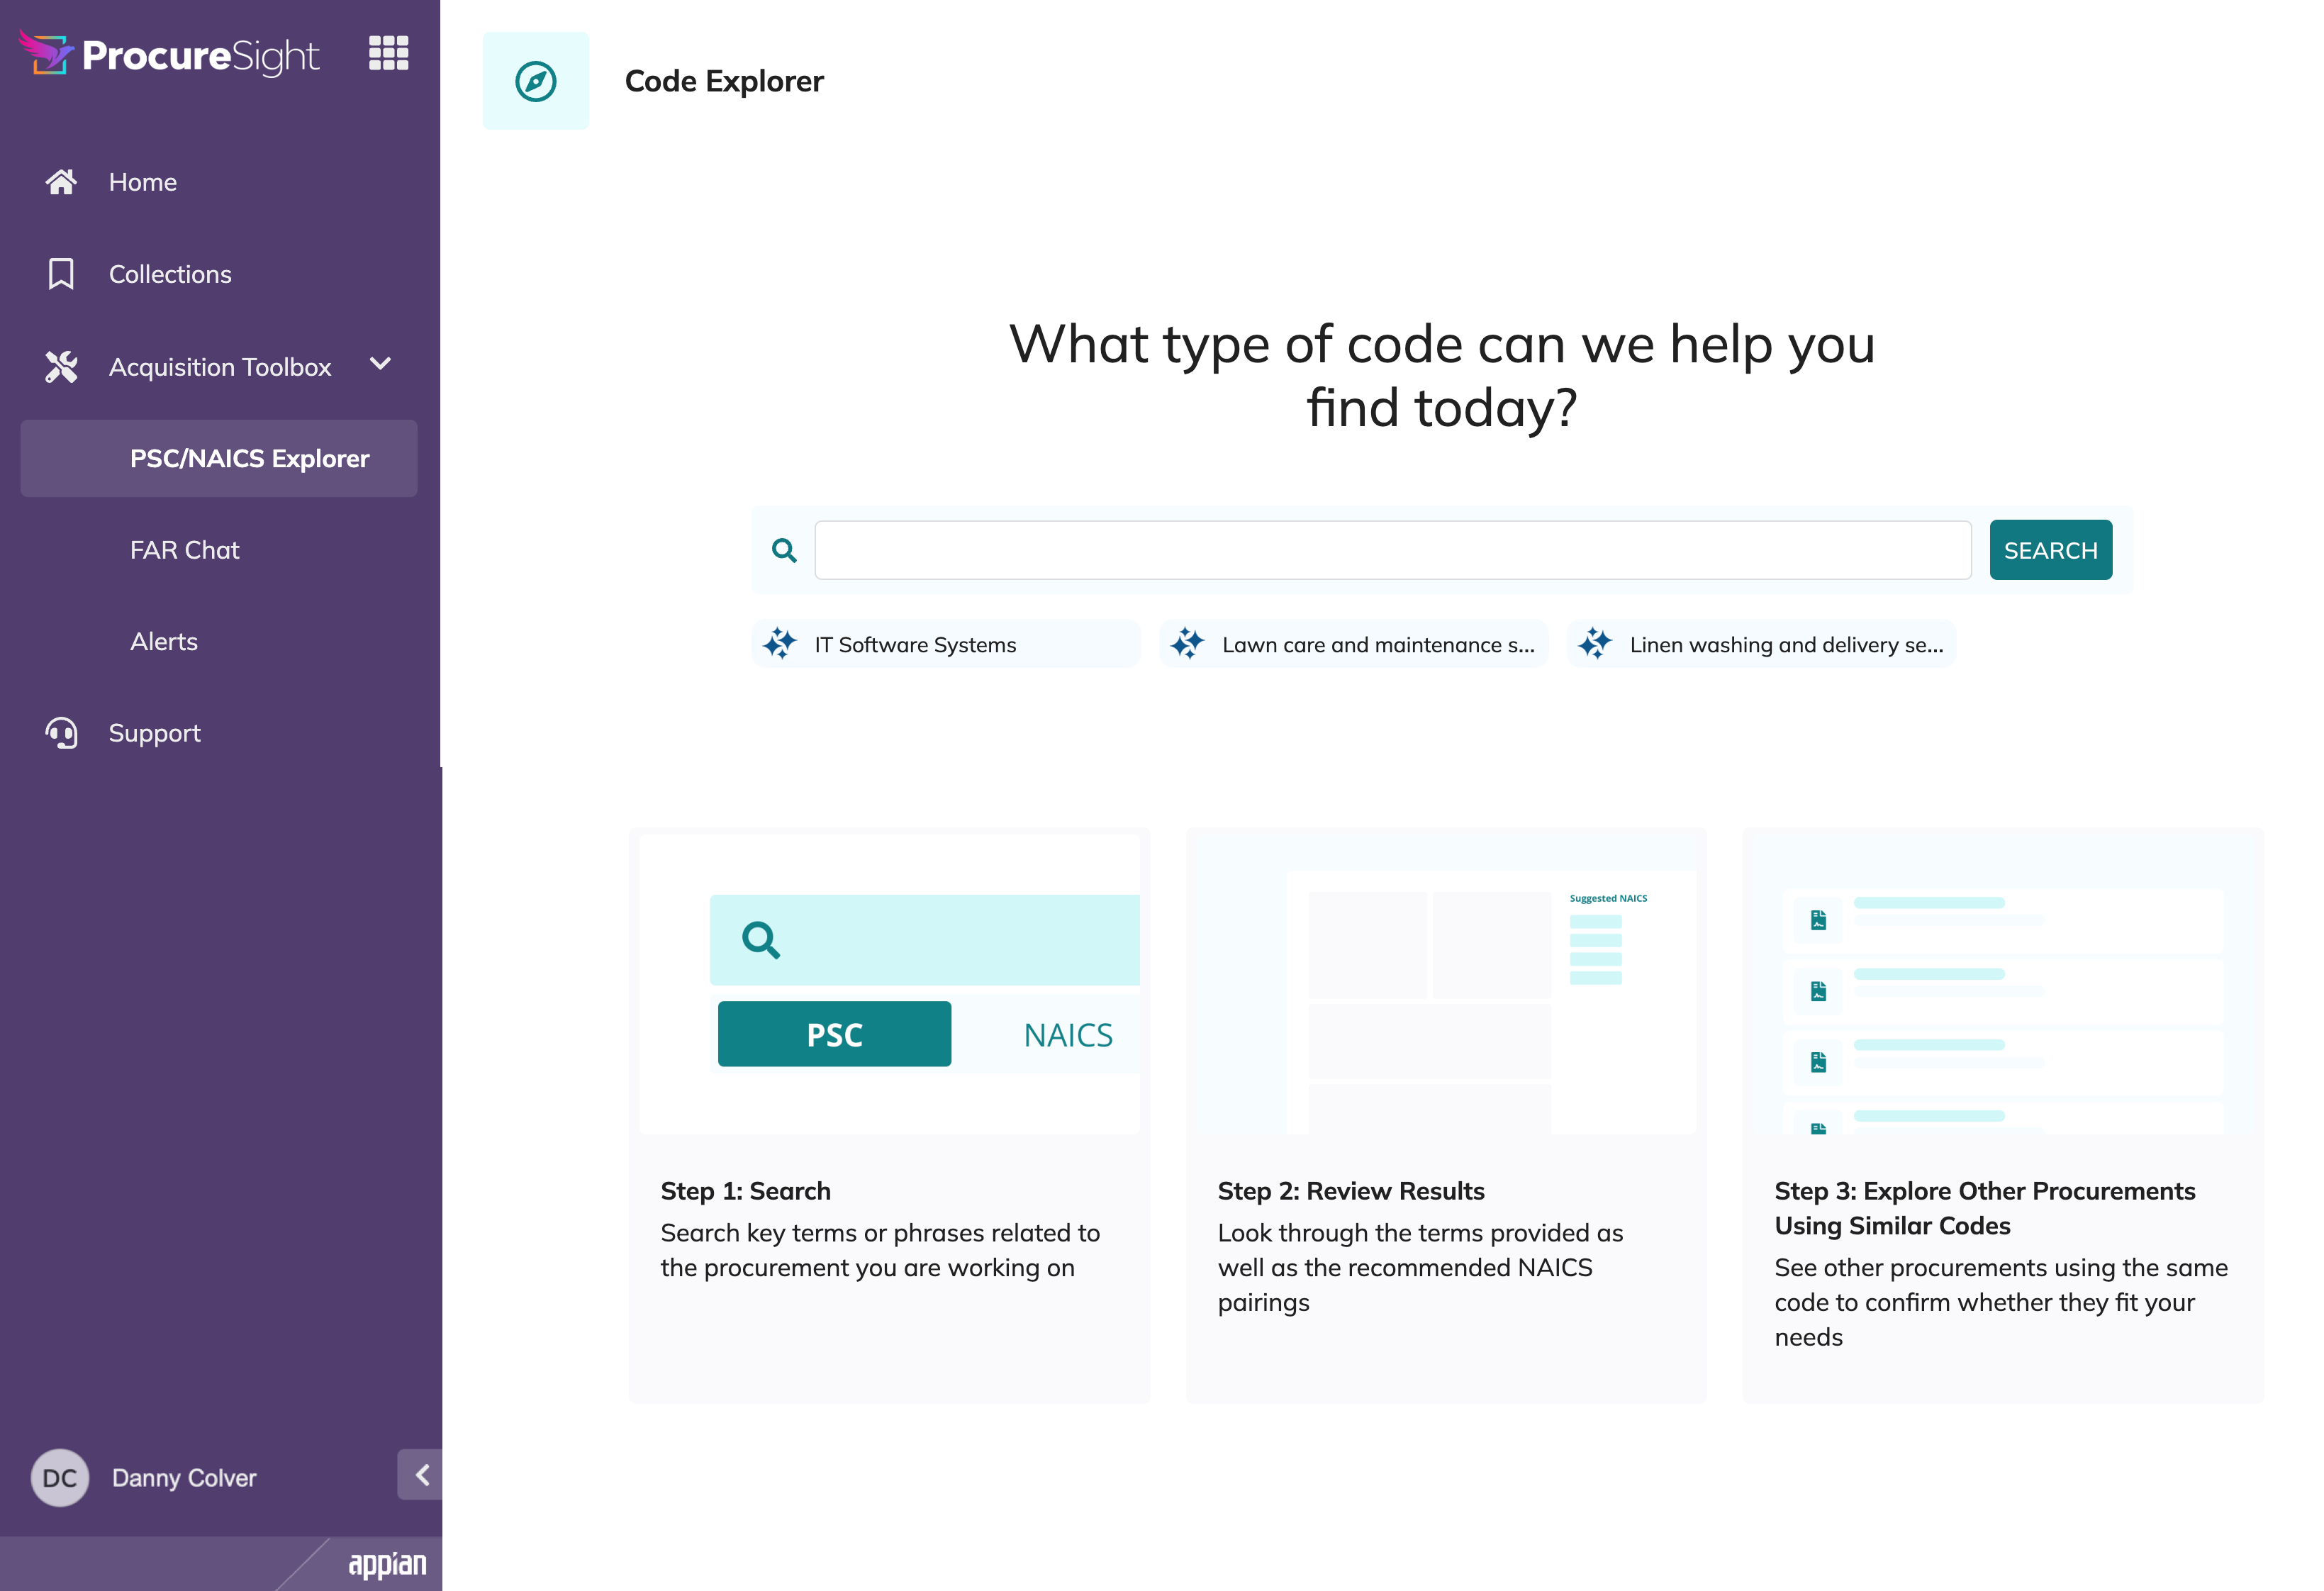Screen dimensions: 2324x1591
Task: Click the DC user avatar
Action: coord(60,1478)
